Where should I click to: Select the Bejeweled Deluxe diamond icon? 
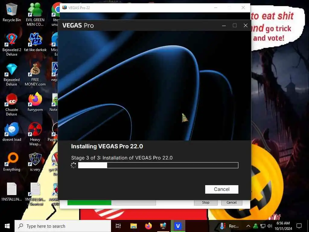(x=12, y=75)
